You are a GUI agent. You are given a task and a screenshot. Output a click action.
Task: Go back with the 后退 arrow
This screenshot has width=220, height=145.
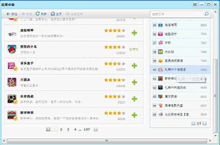(x=12, y=14)
